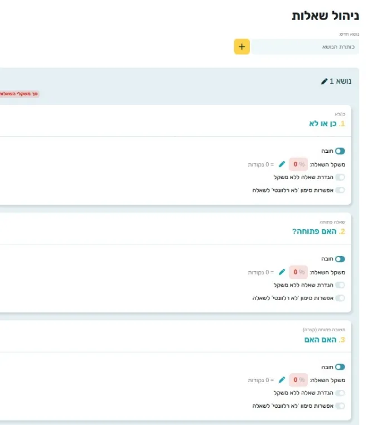Click weight edit pencil for question האם פתוחה?
This screenshot has height=425, width=368.
[x=282, y=272]
